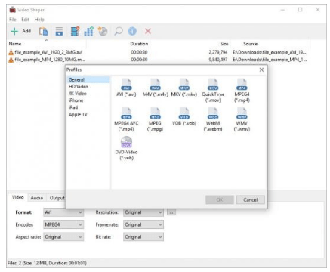Sort file list by Source column
The width and height of the screenshot is (330, 272).
(270, 44)
